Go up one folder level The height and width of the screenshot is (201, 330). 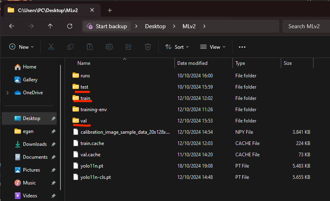coord(50,26)
